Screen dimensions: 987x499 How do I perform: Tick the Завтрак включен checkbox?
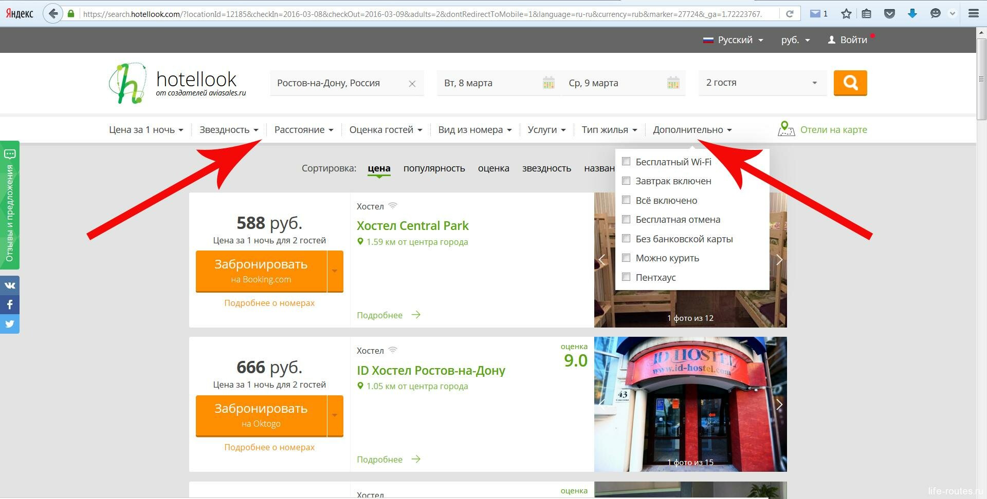click(626, 181)
